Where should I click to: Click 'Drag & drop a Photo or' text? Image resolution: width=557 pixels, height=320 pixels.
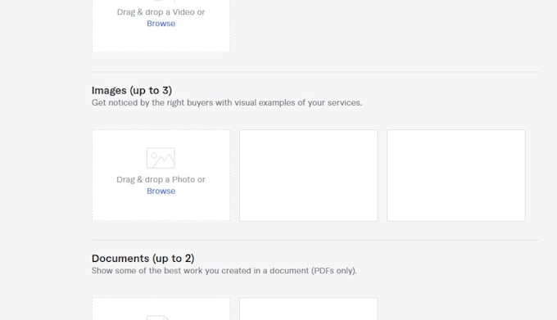tap(161, 179)
